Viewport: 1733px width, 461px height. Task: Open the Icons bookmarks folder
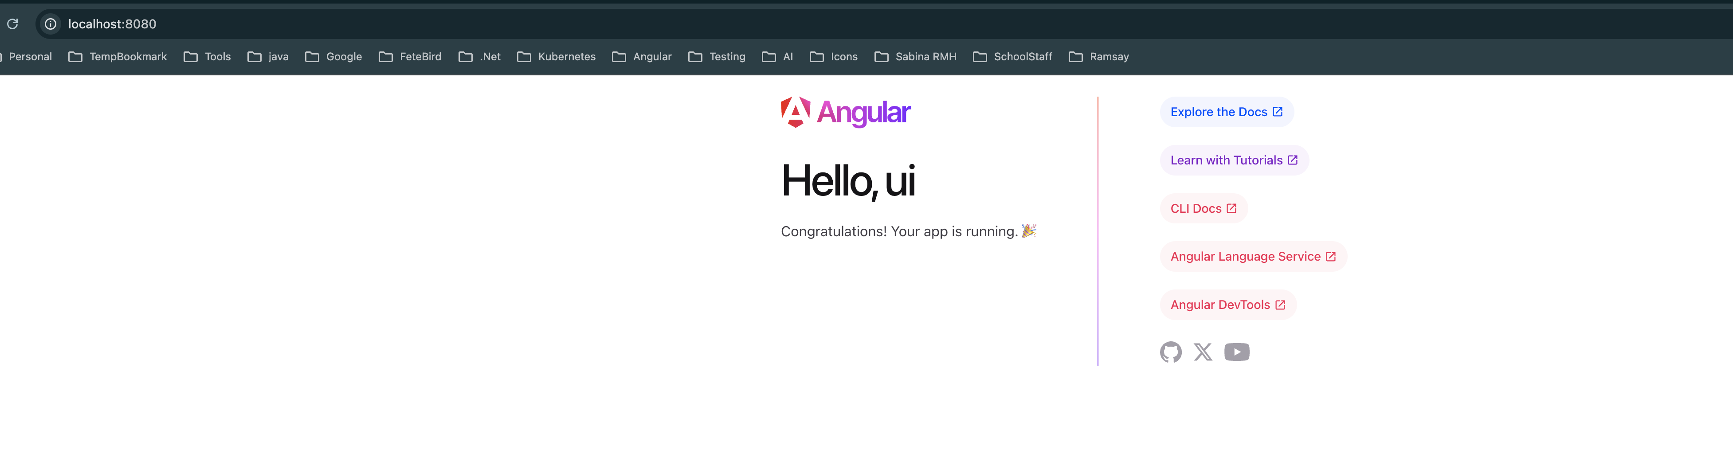point(834,56)
